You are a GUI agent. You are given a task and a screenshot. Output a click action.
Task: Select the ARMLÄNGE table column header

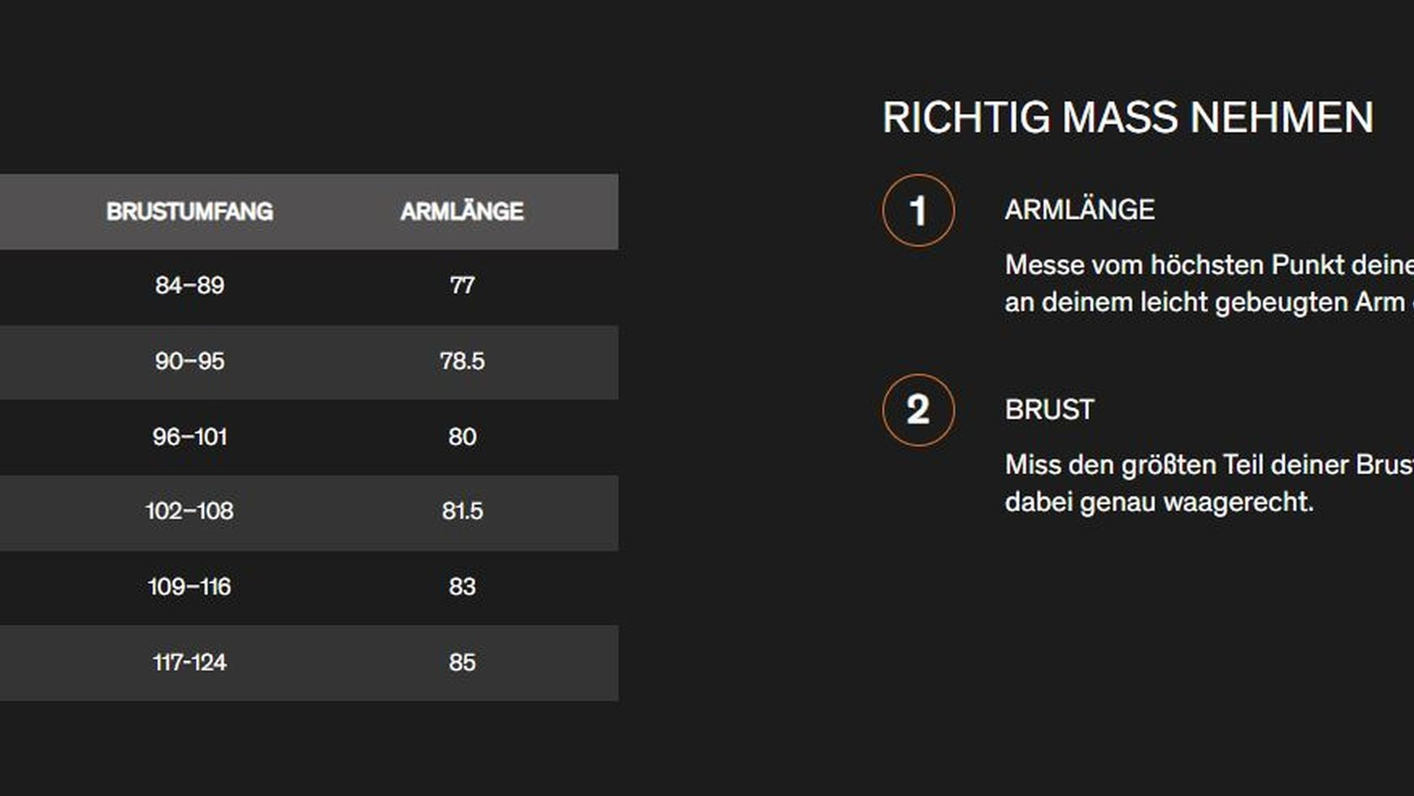pyautogui.click(x=462, y=211)
